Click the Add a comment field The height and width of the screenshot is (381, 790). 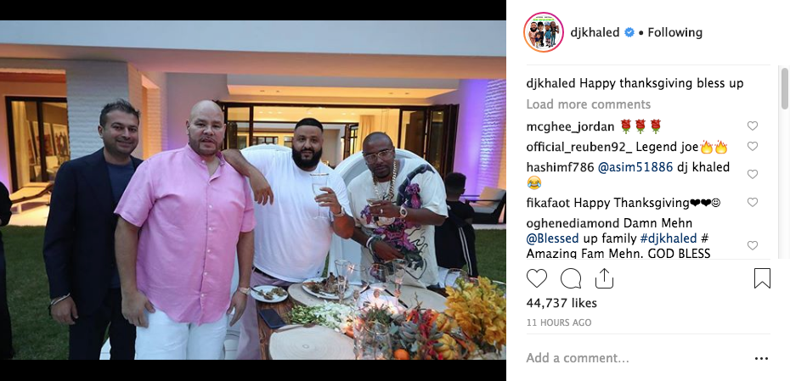(635, 358)
